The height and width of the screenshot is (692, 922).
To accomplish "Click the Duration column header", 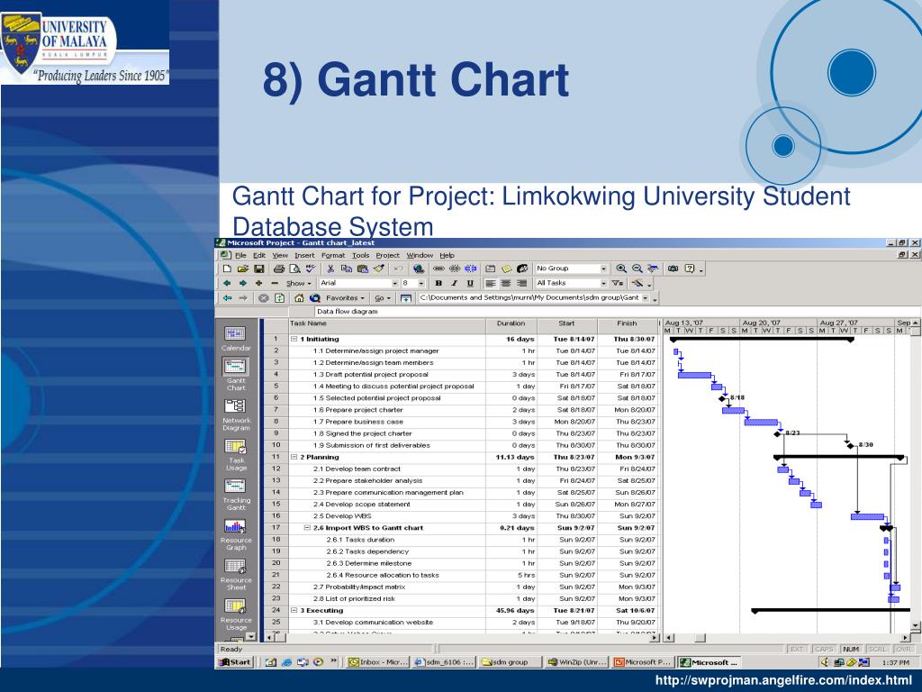I will click(511, 323).
